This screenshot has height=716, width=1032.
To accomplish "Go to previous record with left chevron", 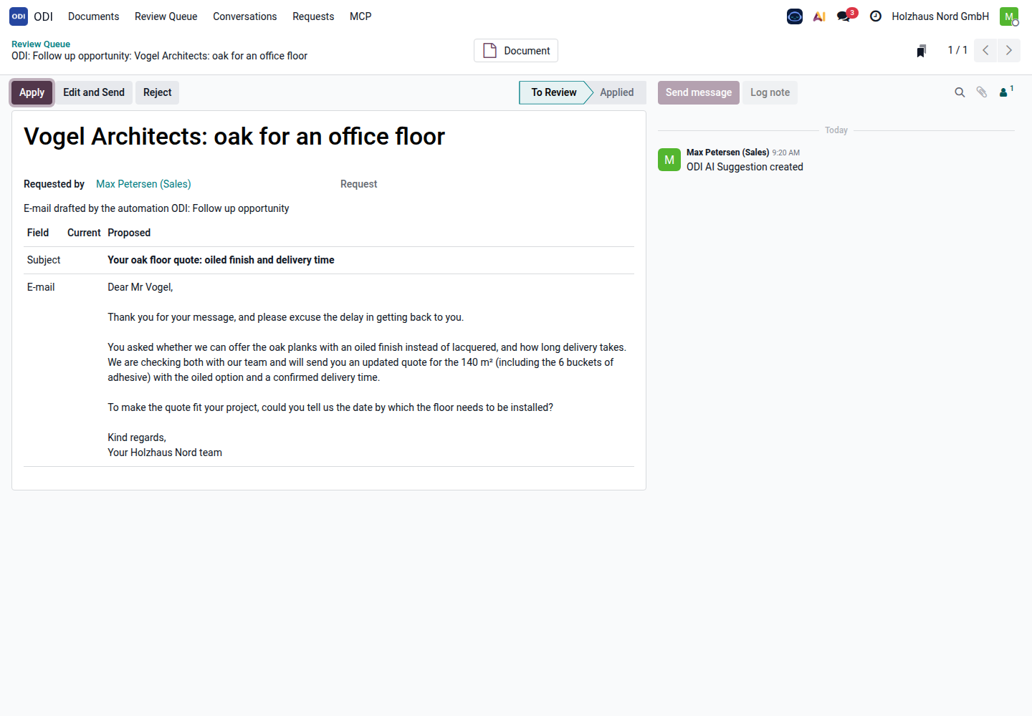I will 985,50.
